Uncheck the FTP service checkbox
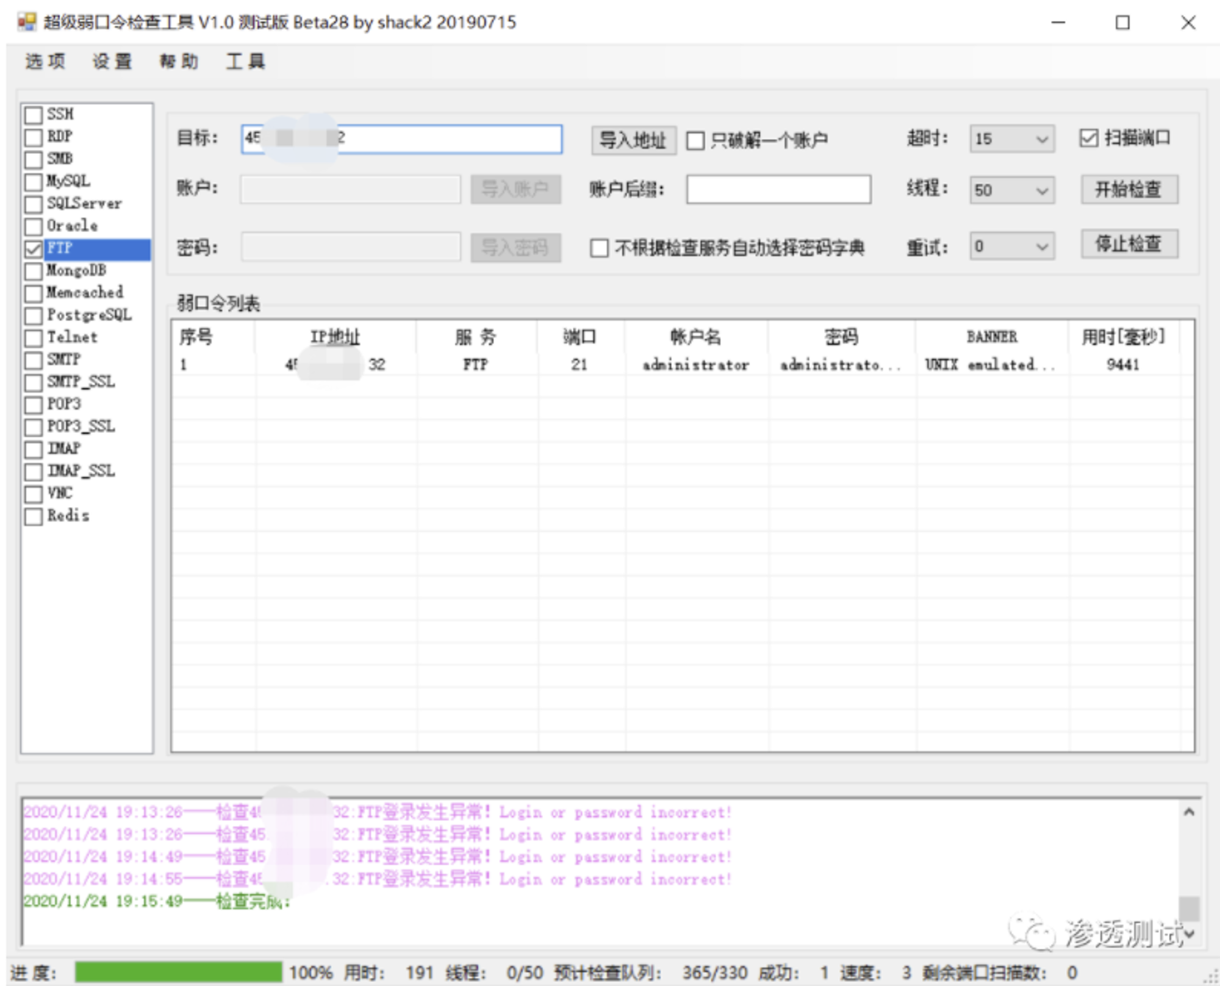The width and height of the screenshot is (1220, 986). pyautogui.click(x=34, y=249)
